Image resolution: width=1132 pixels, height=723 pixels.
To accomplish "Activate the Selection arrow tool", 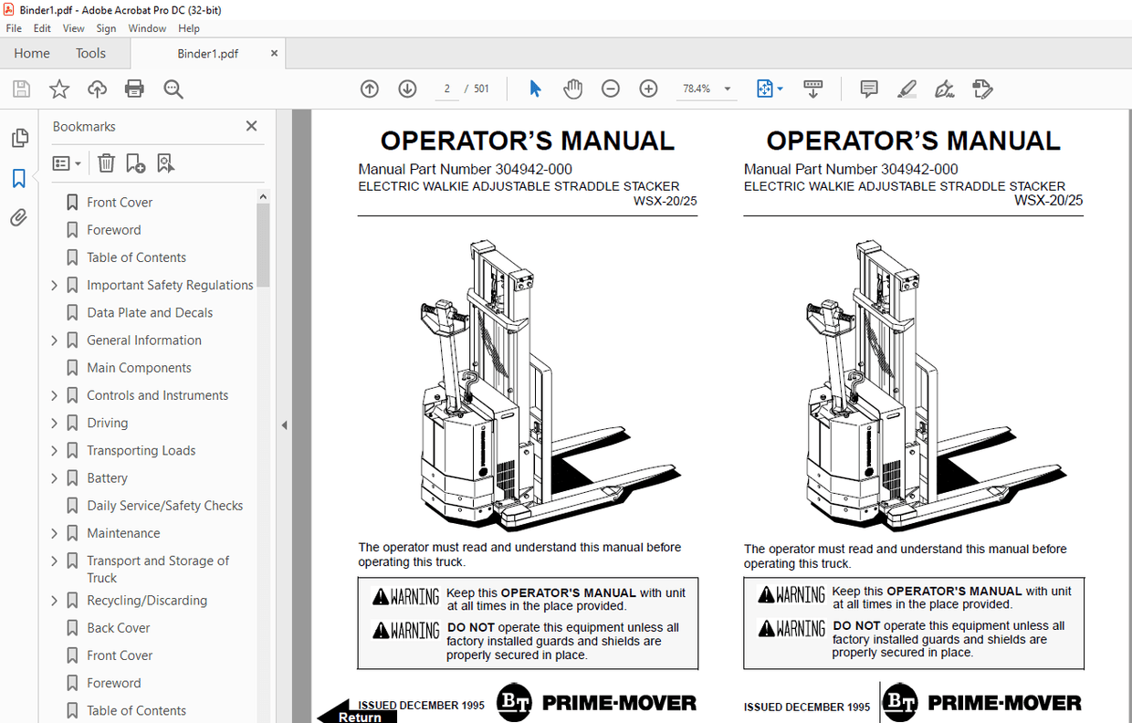I will [536, 89].
